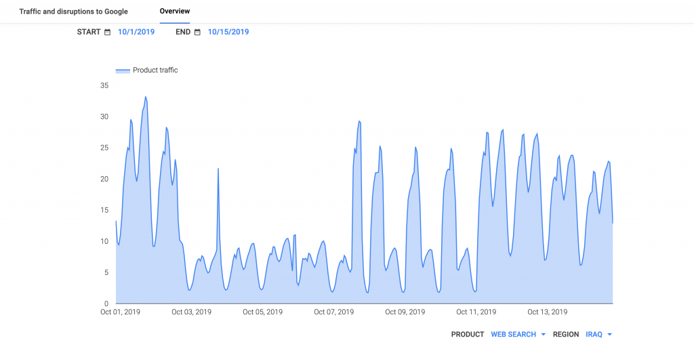This screenshot has height=359, width=694.
Task: Click the 35 y-axis value
Action: click(104, 85)
